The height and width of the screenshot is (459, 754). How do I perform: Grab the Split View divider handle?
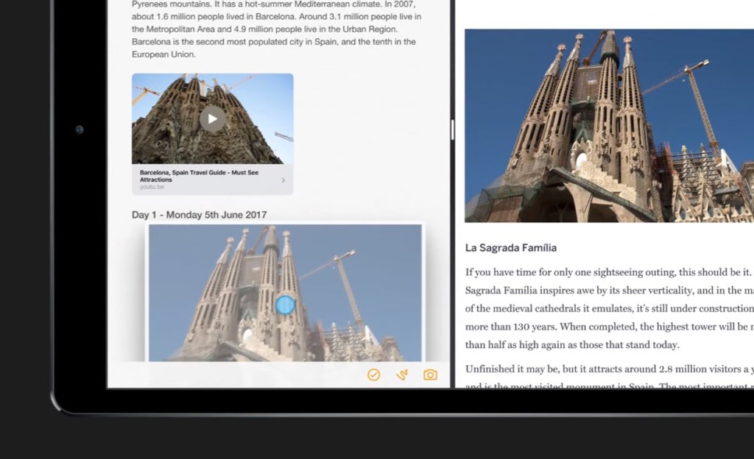452,130
